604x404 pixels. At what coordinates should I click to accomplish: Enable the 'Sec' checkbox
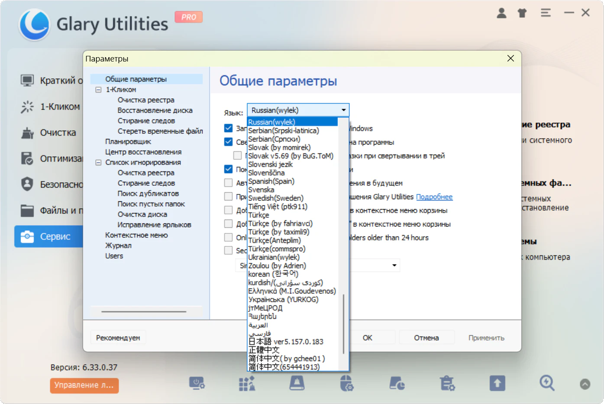tap(228, 250)
